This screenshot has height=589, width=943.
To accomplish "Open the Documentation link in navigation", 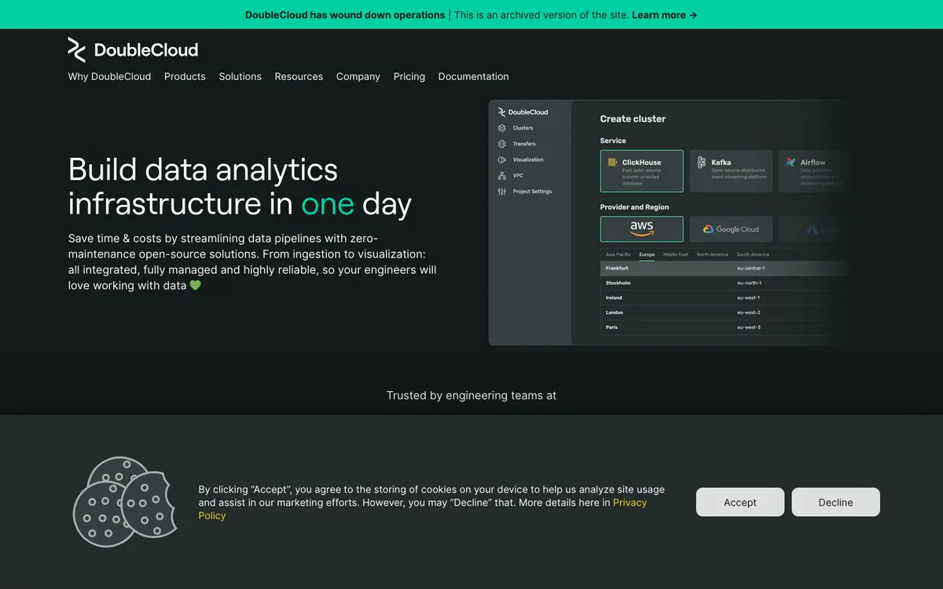I will click(x=474, y=76).
